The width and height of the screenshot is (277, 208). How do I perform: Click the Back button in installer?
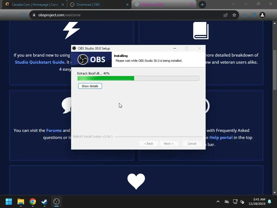tap(149, 144)
